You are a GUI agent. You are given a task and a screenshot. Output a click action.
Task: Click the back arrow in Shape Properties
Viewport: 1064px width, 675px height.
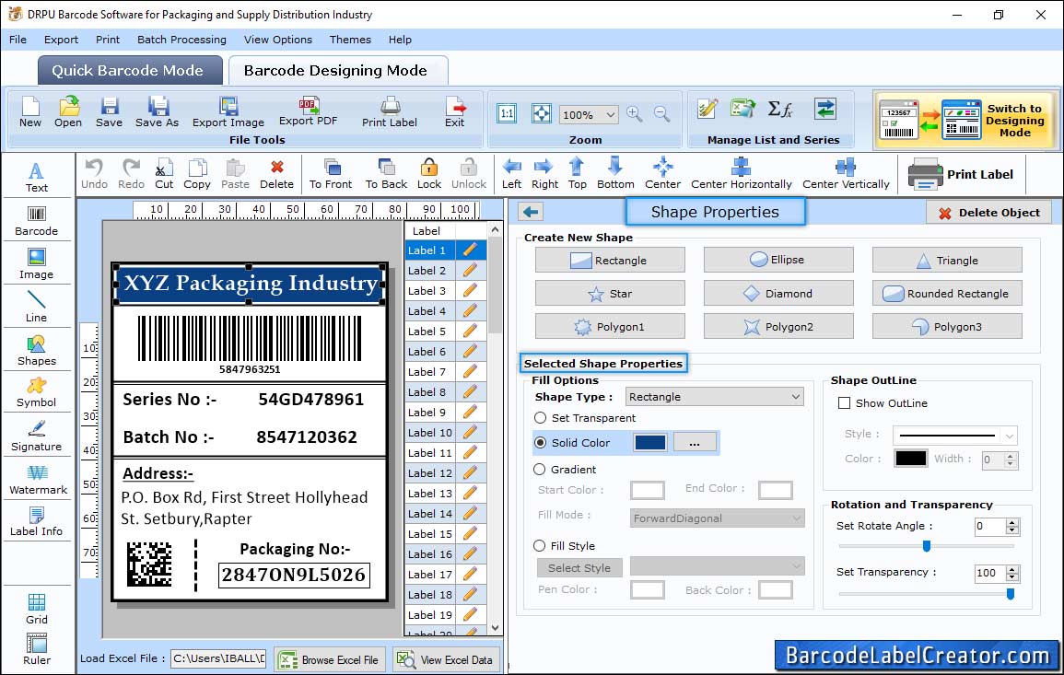(x=531, y=213)
